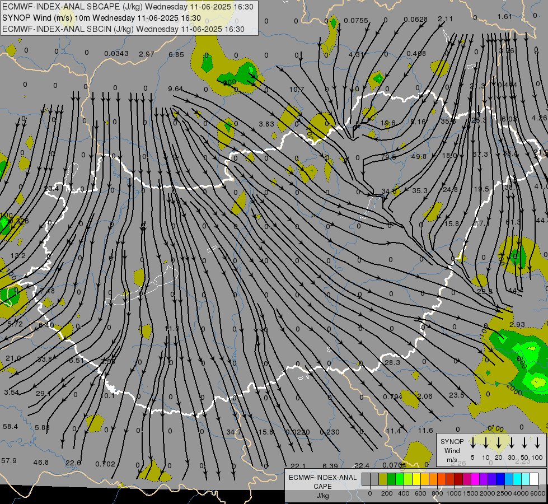This screenshot has width=548, height=504.
Task: Click the map value 13.2
Action: click(x=18, y=256)
